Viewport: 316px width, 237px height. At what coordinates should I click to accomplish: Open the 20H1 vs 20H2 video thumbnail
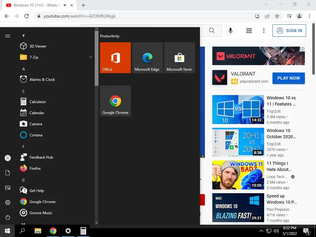click(x=238, y=142)
